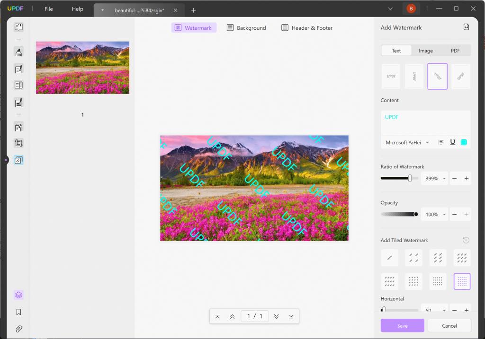Click the attachment paperclip icon at bottom left
The image size is (485, 339).
point(18,329)
